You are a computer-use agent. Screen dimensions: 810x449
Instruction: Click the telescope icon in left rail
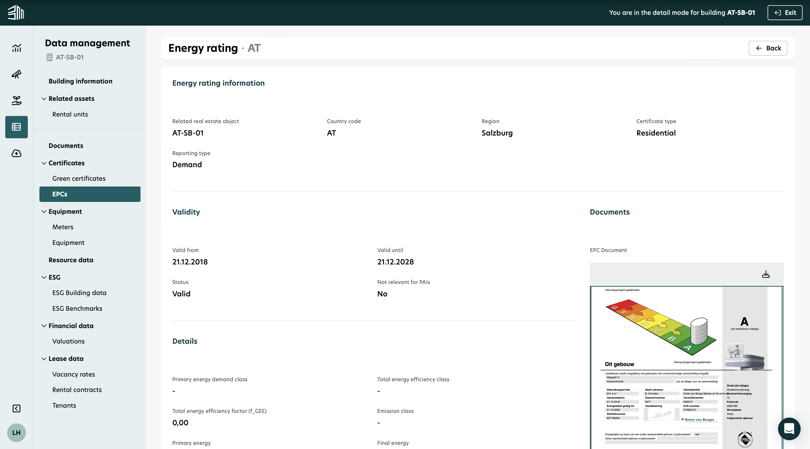coord(16,74)
